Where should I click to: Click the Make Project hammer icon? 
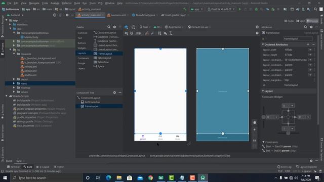(185, 9)
